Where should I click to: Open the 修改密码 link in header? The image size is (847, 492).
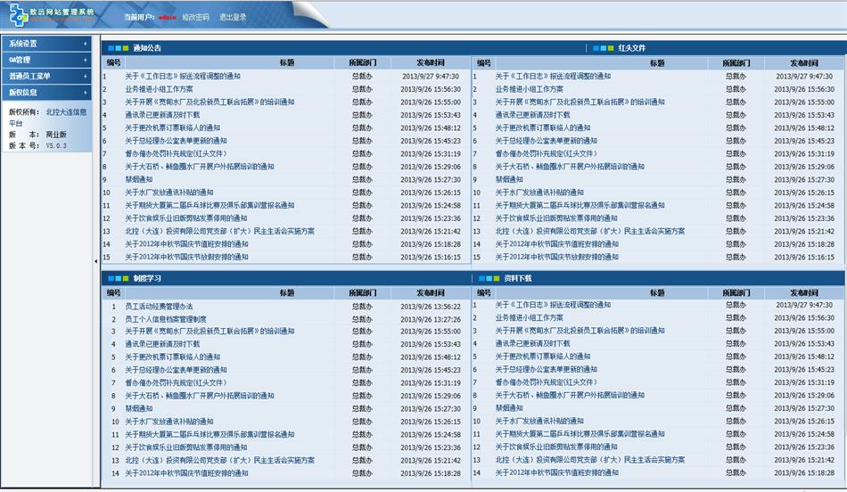click(195, 17)
